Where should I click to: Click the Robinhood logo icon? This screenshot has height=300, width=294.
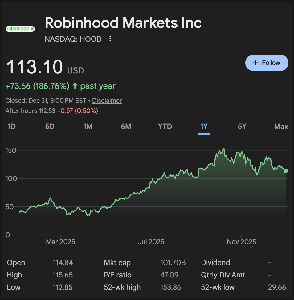pos(20,29)
